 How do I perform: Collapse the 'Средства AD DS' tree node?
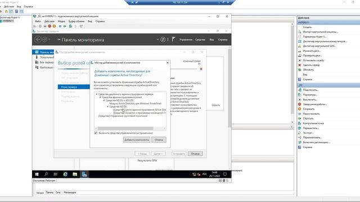coord(107,107)
